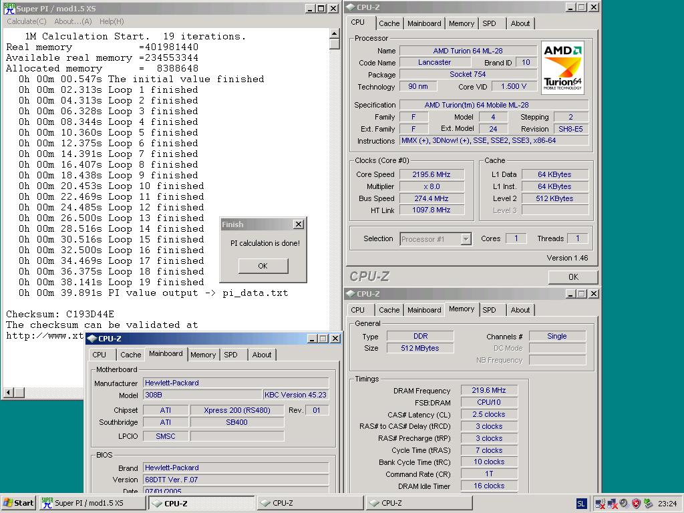684x513 pixels.
Task: Open the Windows Start button
Action: click(18, 503)
